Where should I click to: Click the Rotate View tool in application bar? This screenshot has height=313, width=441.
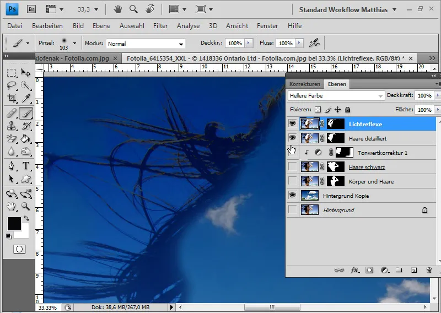click(150, 9)
